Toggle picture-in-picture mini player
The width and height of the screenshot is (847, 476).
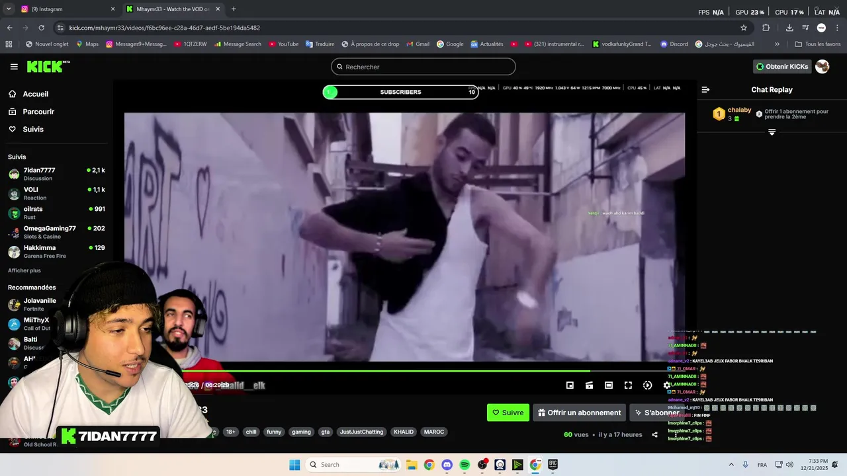coord(570,385)
